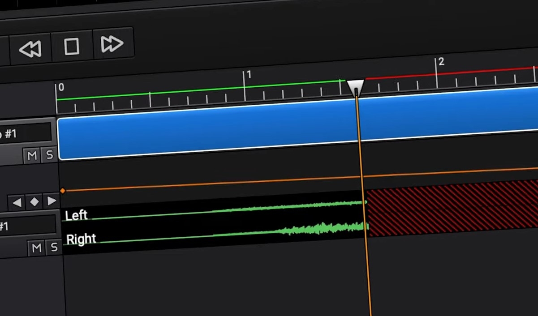
Task: Click the white playhead handle on ruler
Action: point(356,86)
